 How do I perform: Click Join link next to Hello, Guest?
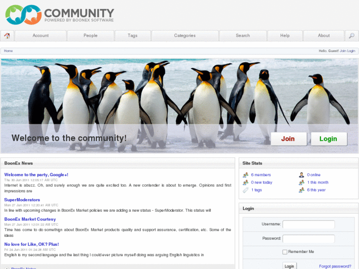point(343,51)
